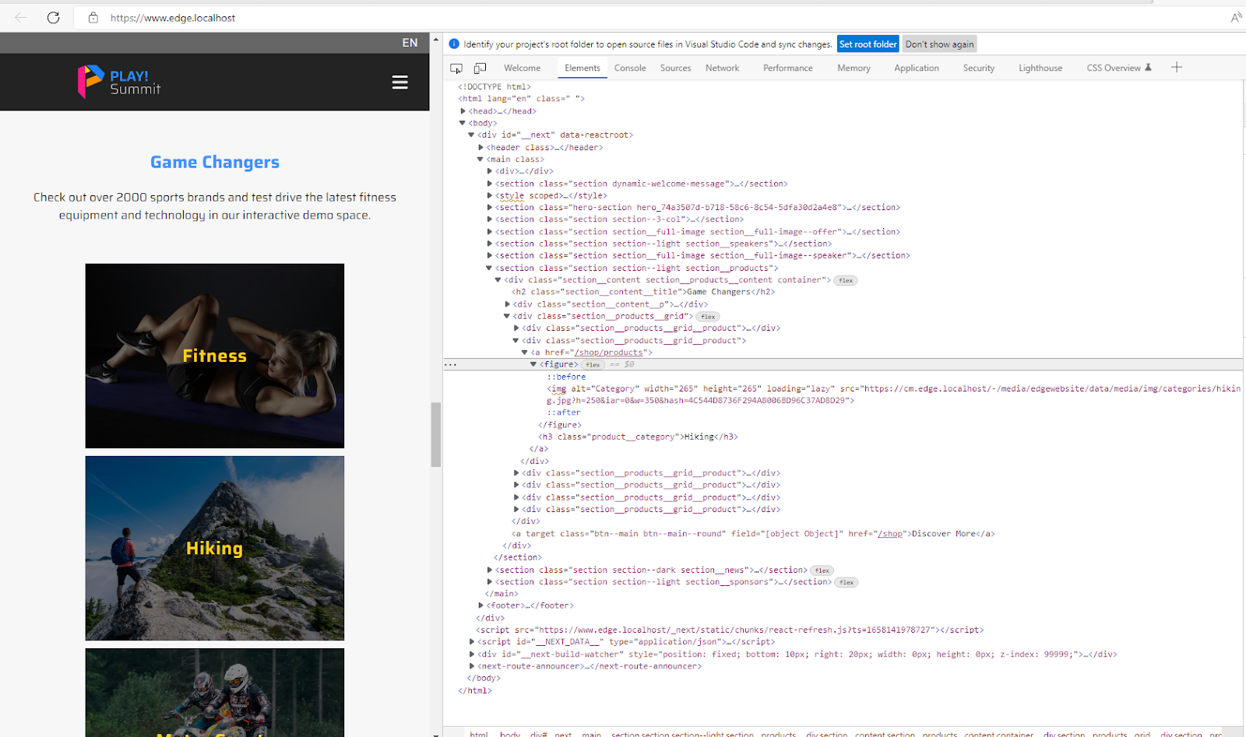Click the page scrollbar up arrow
1246x737 pixels.
(x=436, y=39)
